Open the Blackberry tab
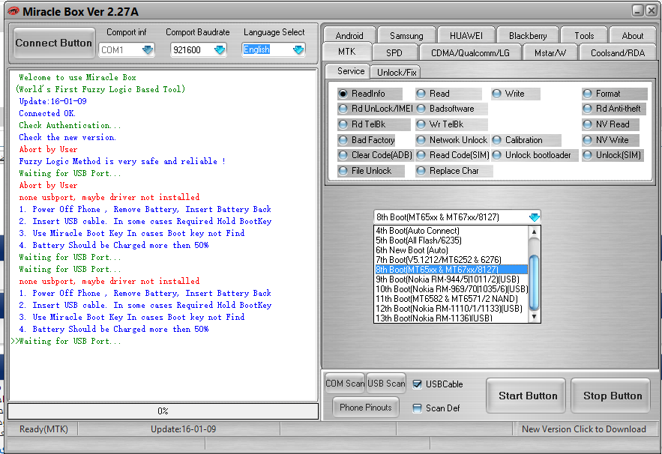Image resolution: width=662 pixels, height=454 pixels. [528, 35]
